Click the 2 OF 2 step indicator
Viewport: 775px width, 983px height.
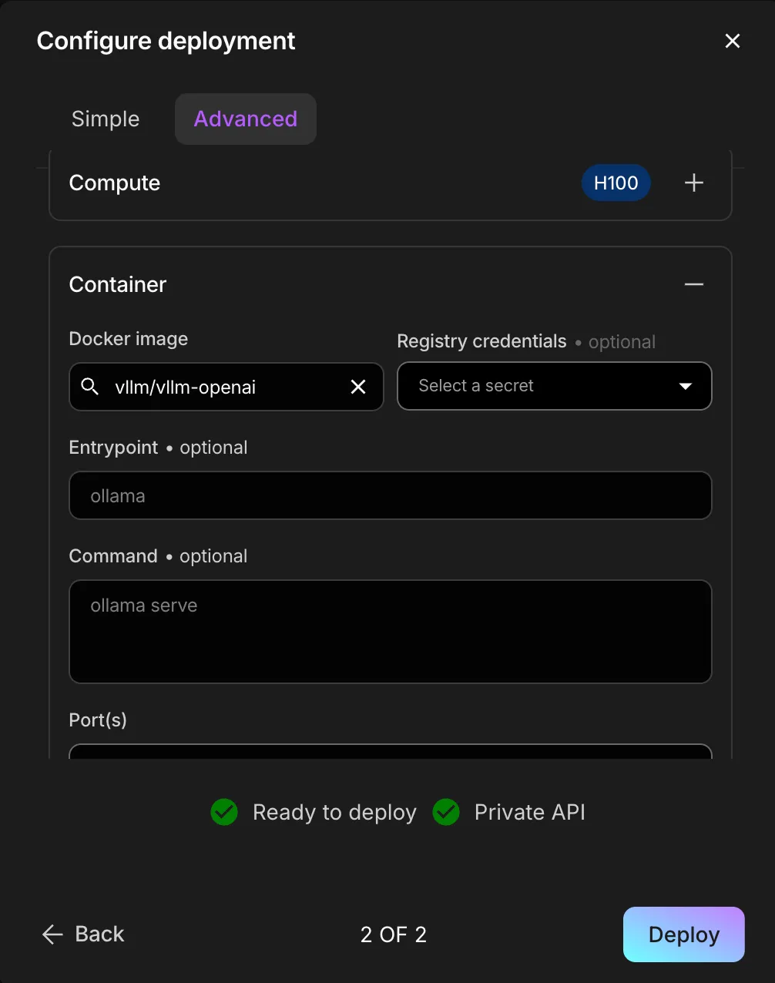pos(393,934)
